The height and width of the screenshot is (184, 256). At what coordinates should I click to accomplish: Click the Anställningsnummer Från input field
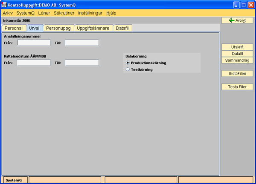coord(34,43)
